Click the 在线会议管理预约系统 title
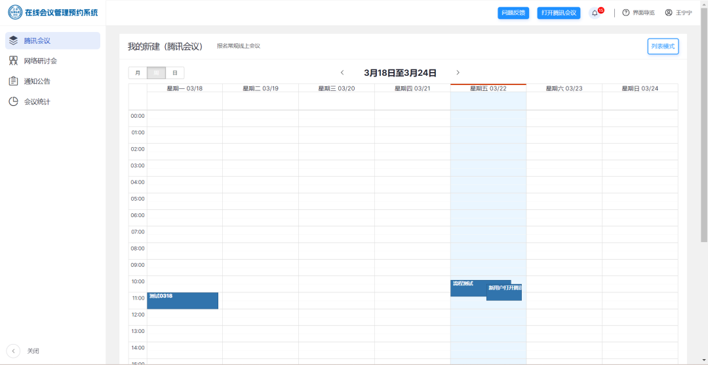The height and width of the screenshot is (365, 708). coord(62,12)
